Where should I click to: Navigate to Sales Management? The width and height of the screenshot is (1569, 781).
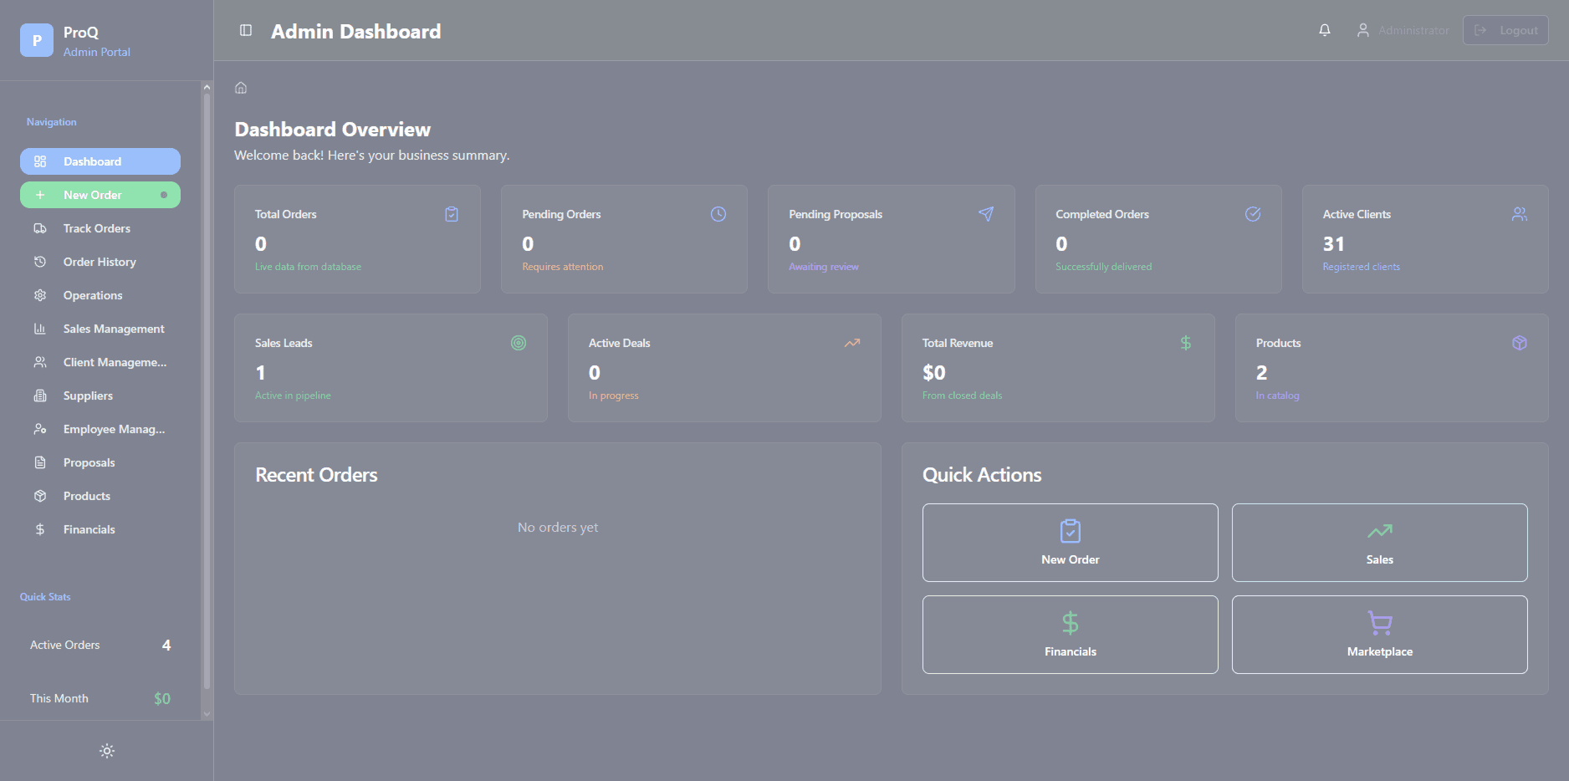pyautogui.click(x=100, y=329)
